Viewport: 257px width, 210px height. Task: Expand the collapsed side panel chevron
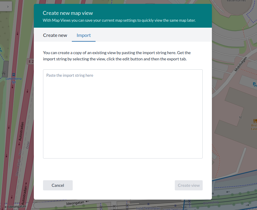click(x=8, y=7)
